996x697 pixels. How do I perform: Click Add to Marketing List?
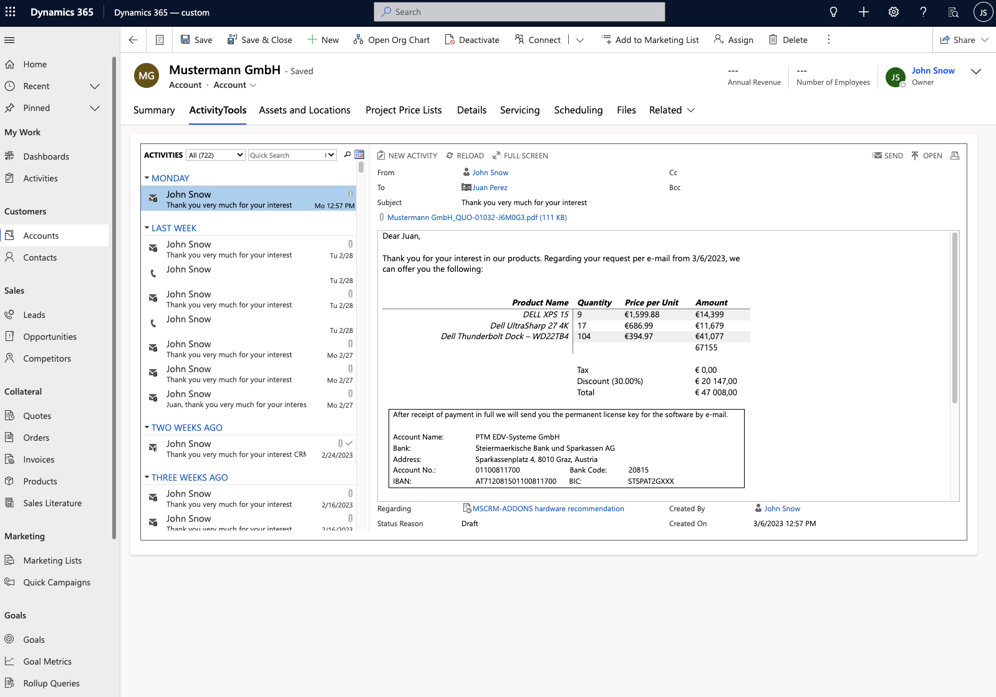click(650, 40)
